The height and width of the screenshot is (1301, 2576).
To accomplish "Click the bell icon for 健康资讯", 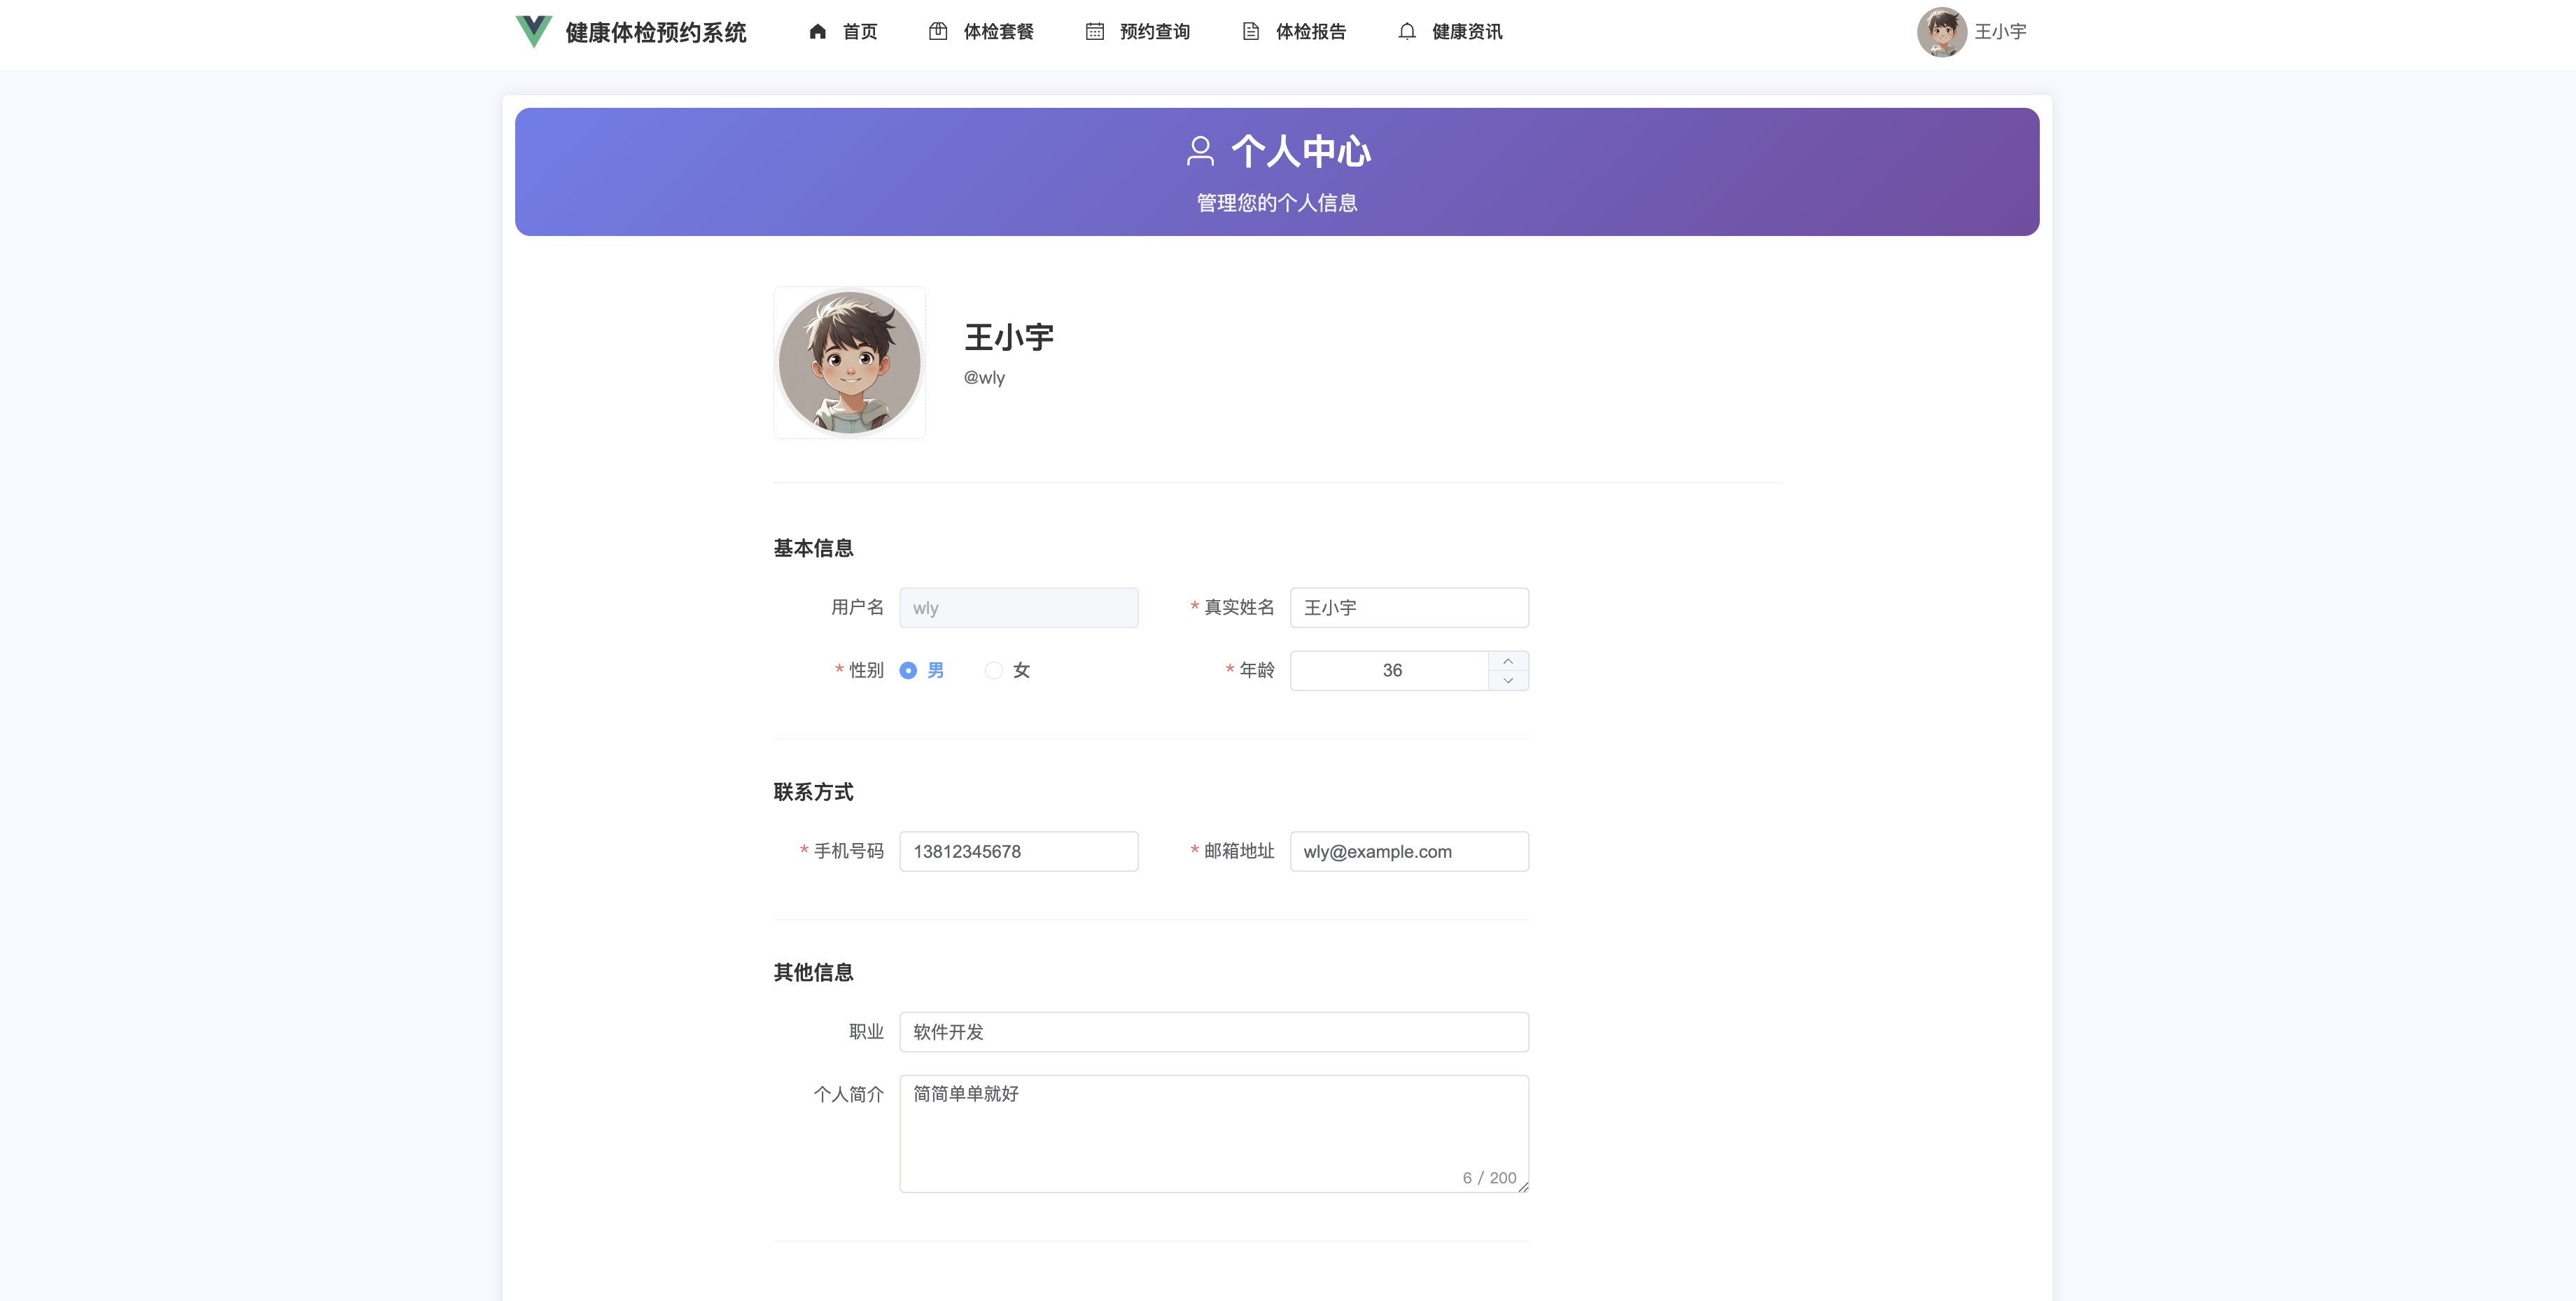I will click(1407, 32).
